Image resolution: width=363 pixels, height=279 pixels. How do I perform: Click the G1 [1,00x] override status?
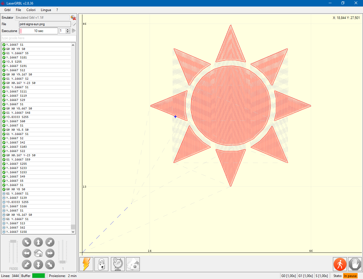[305, 276]
